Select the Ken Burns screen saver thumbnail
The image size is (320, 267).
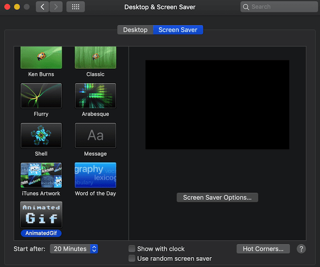pyautogui.click(x=41, y=58)
